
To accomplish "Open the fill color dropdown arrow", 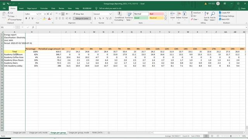I will point(46,19).
